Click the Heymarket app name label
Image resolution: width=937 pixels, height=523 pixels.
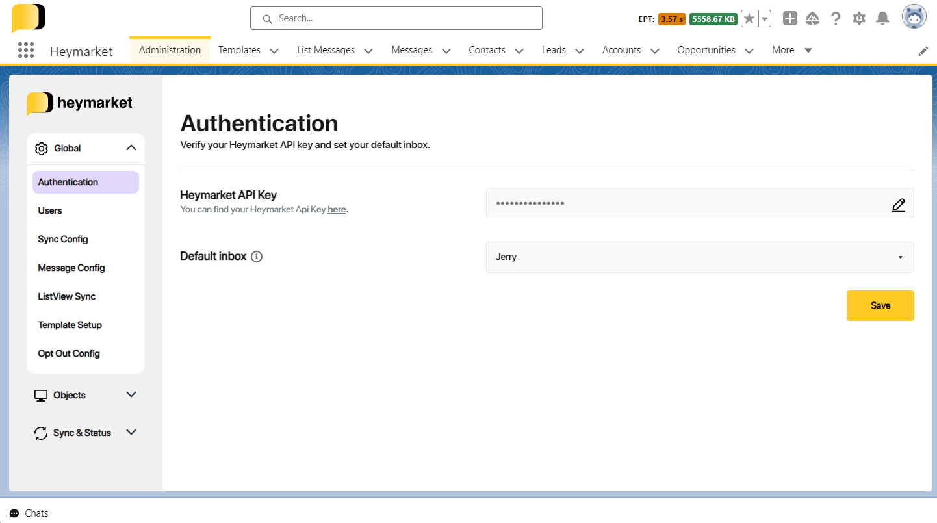click(81, 51)
